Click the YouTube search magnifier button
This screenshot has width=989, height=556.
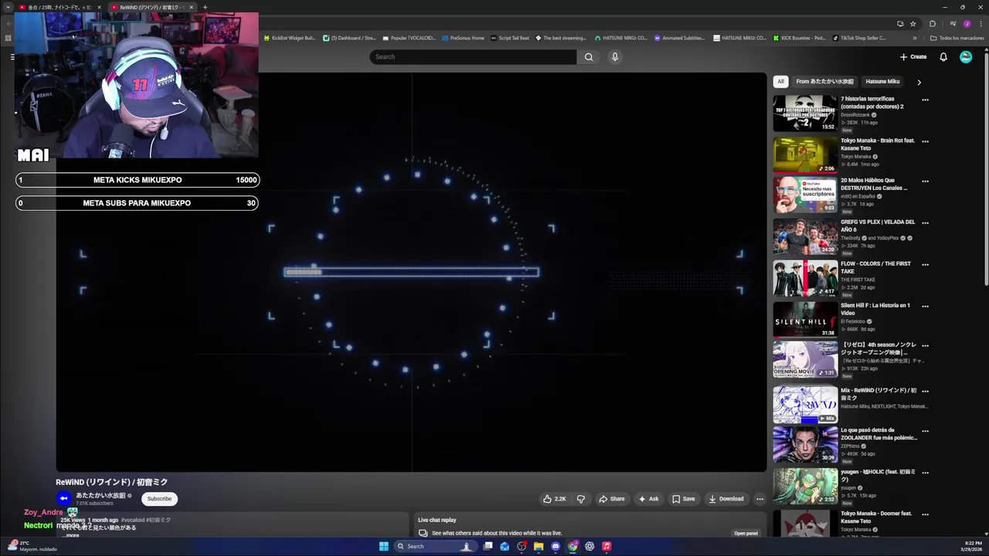tap(589, 56)
